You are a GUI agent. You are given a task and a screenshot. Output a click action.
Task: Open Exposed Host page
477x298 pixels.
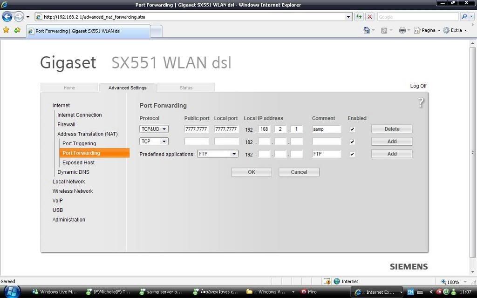tap(78, 163)
